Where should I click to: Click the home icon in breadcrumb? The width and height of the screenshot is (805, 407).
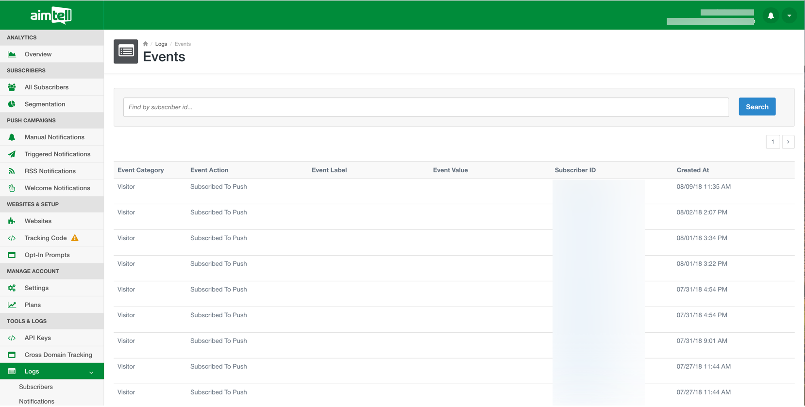(x=145, y=44)
